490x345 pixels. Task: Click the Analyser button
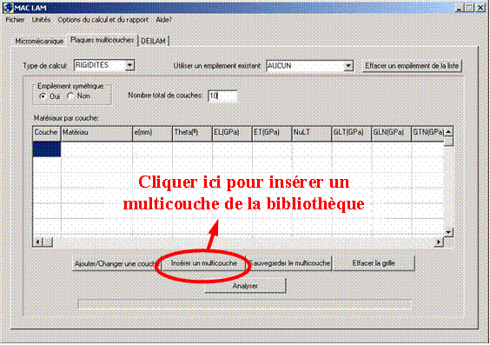point(245,286)
